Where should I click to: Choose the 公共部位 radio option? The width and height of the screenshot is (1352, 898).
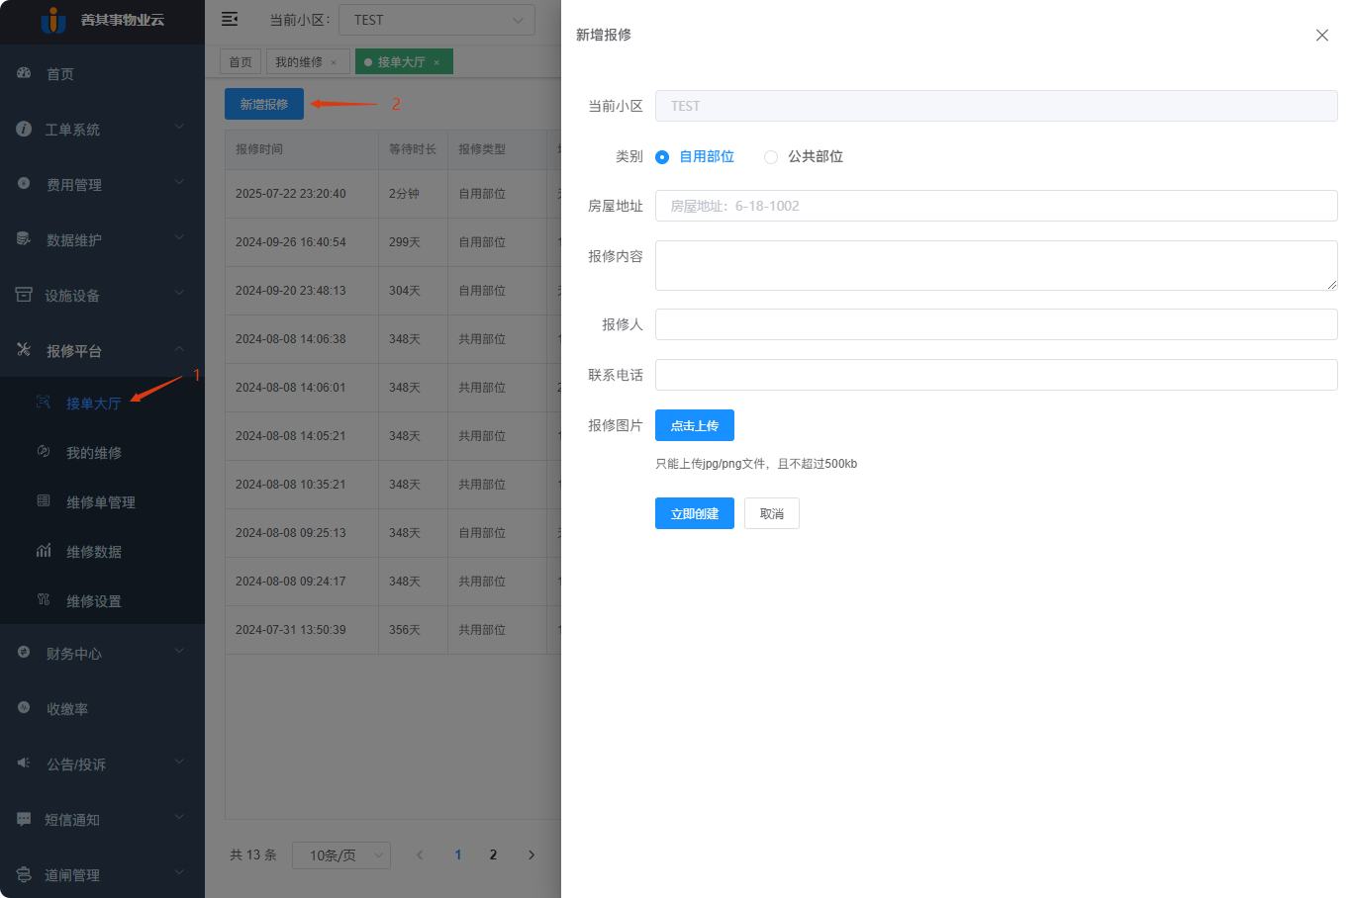771,156
